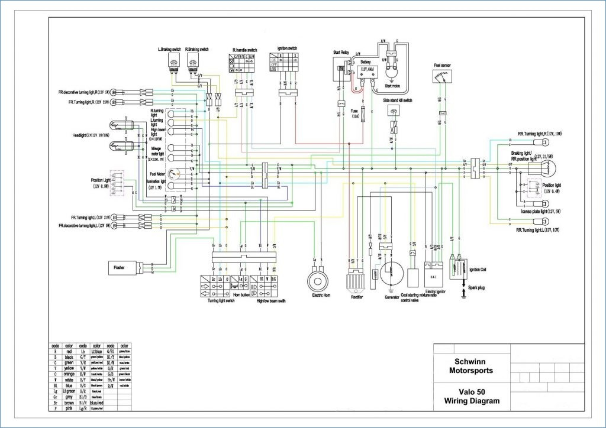Viewport: 606px width, 428px height.
Task: Click the 'Ignition Coil' label text
Action: (x=478, y=270)
